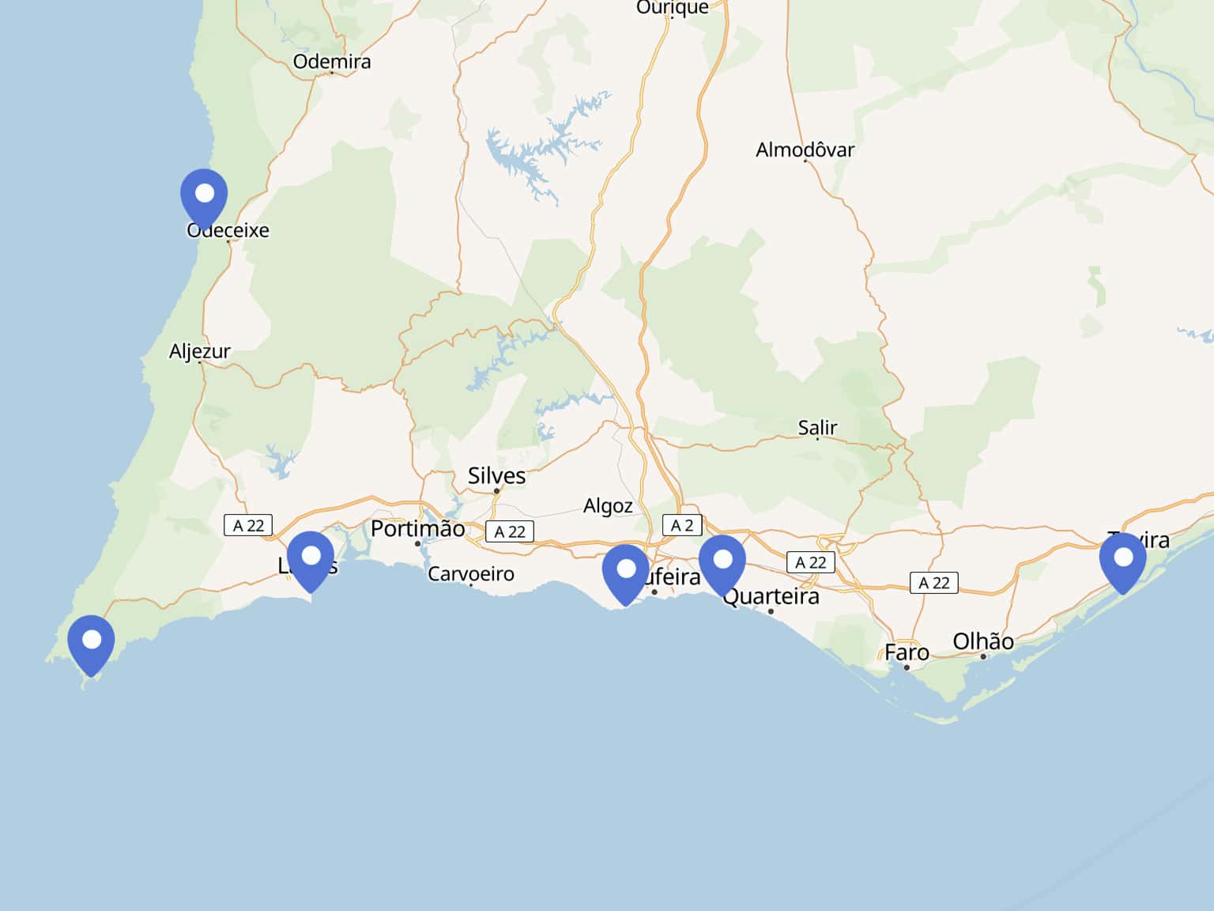Click the A 22 shield nearest Lagos
The width and height of the screenshot is (1214, 911).
pyautogui.click(x=248, y=525)
